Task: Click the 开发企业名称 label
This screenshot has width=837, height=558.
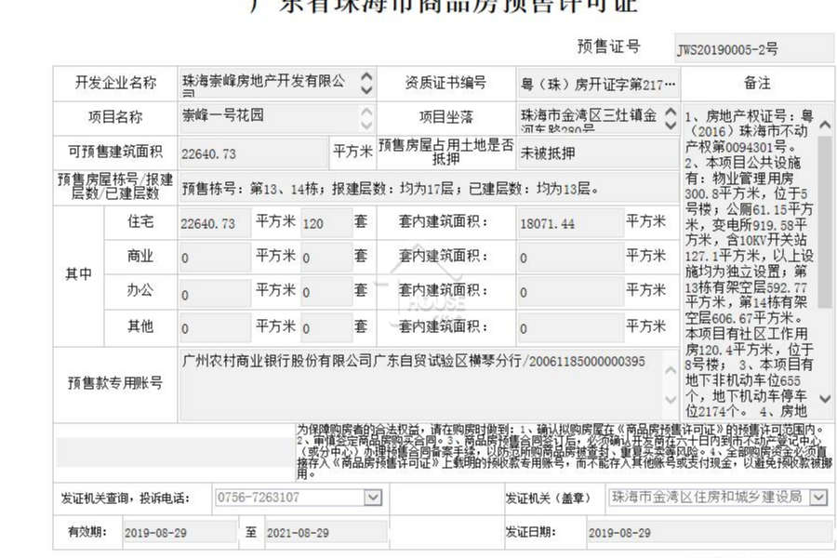Action: [115, 83]
